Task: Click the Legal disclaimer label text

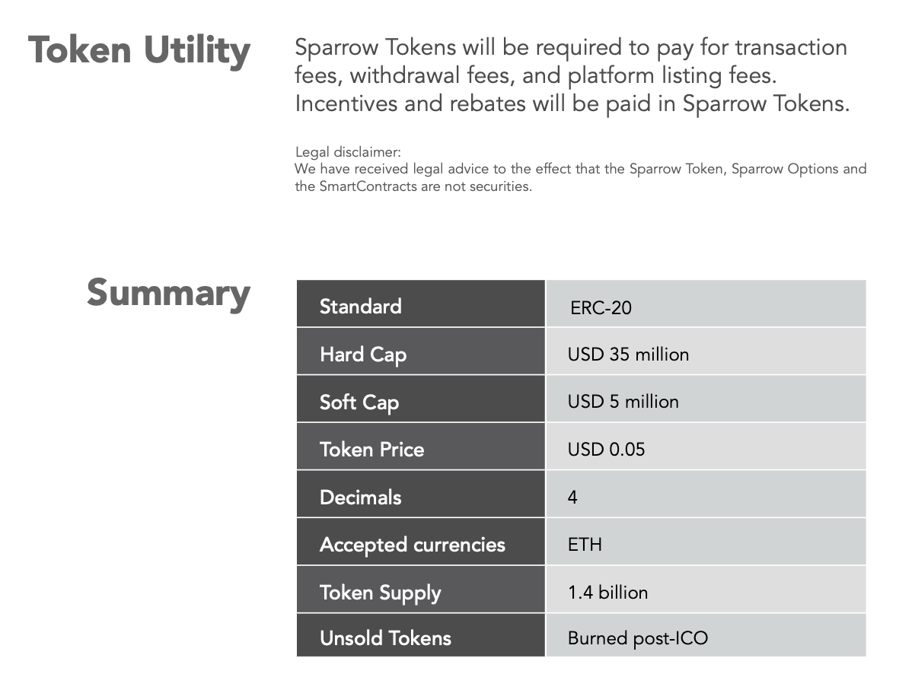Action: point(348,152)
